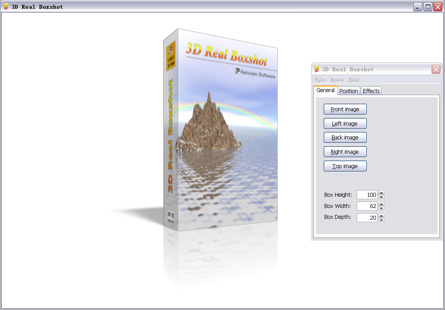Select the Back image button
This screenshot has width=445, height=310.
click(345, 138)
